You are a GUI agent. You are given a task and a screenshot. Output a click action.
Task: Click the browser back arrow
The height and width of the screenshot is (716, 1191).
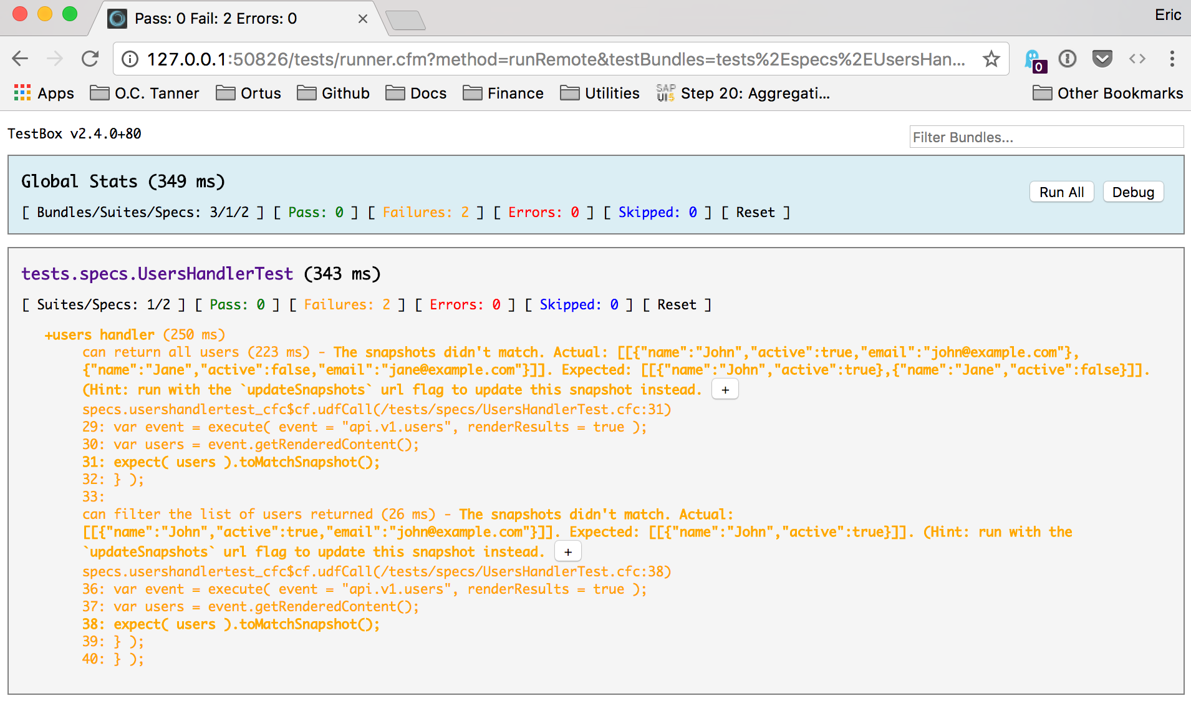[20, 59]
